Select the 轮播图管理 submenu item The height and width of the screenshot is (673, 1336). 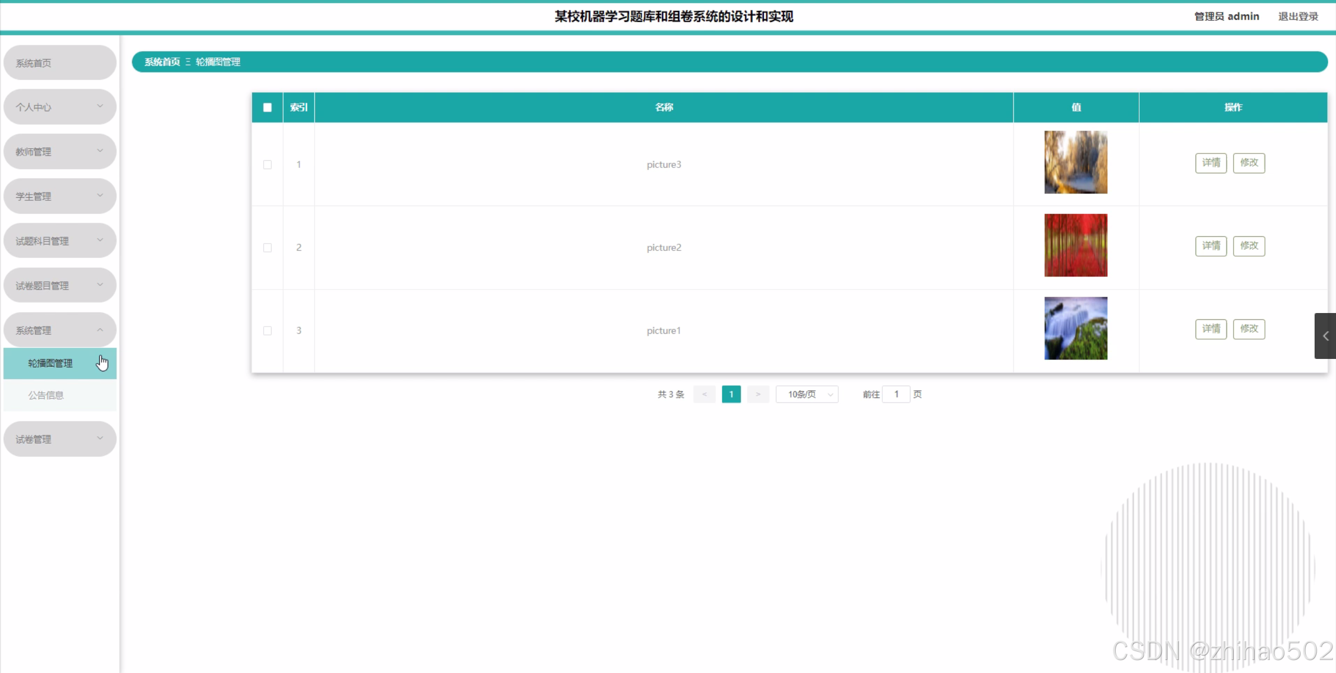coord(50,363)
